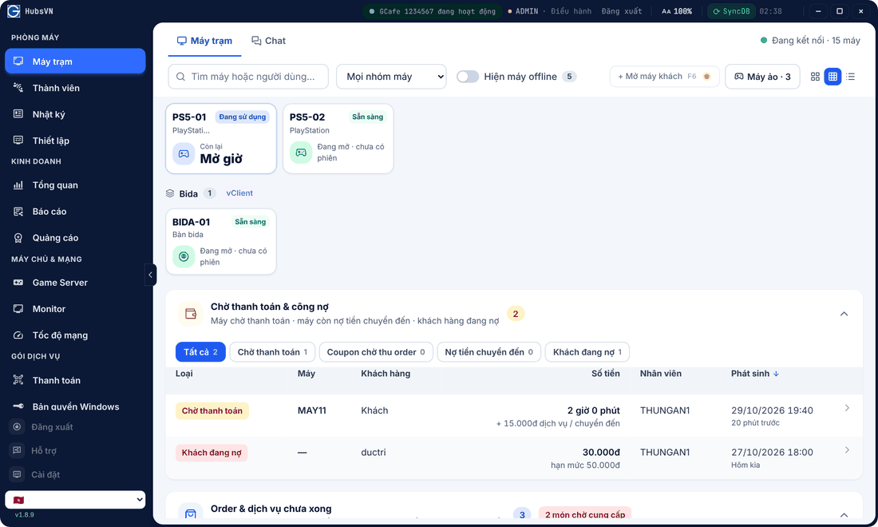Open the Game Server page
This screenshot has height=527, width=878.
75,283
